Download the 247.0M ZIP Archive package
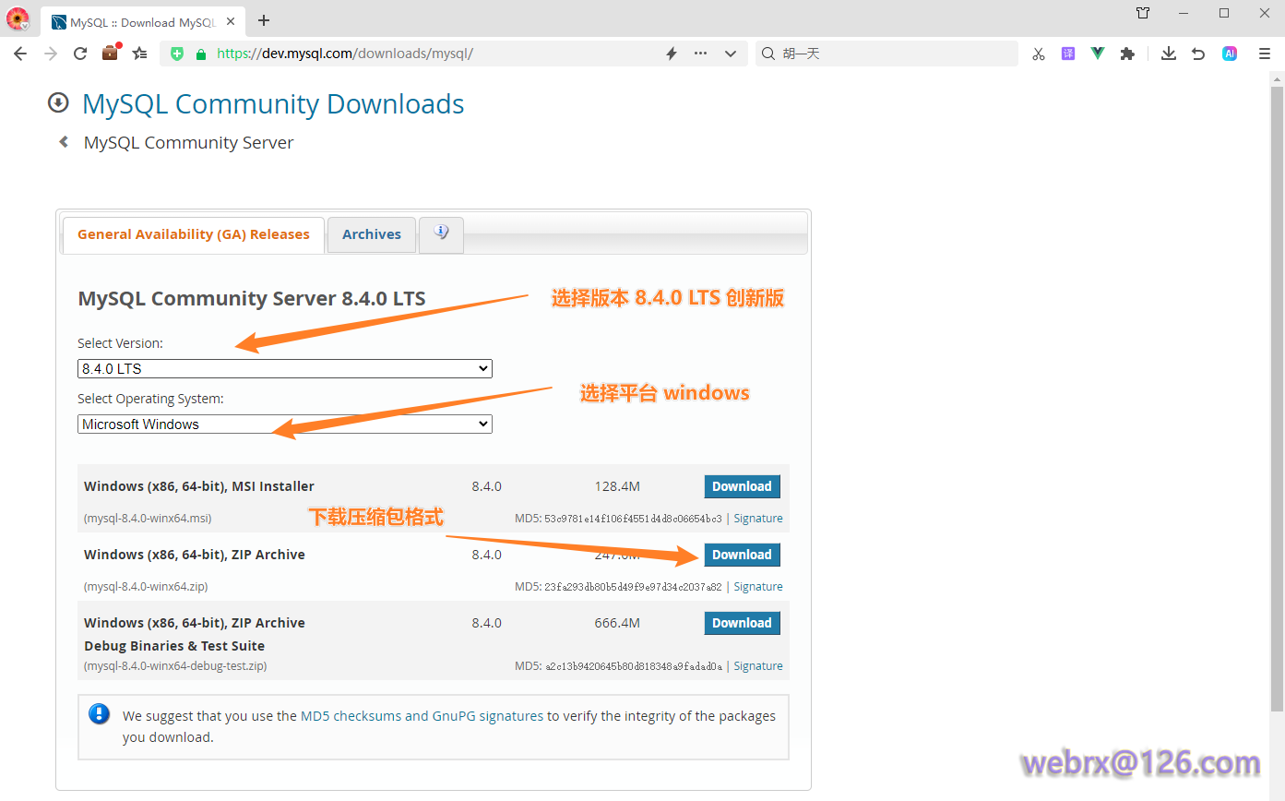 [x=742, y=555]
